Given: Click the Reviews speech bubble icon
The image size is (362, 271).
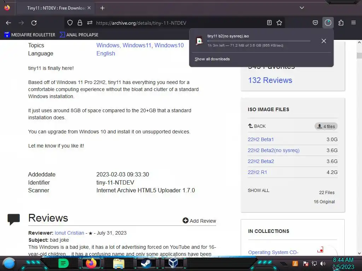Looking at the screenshot, I should 14,219.
